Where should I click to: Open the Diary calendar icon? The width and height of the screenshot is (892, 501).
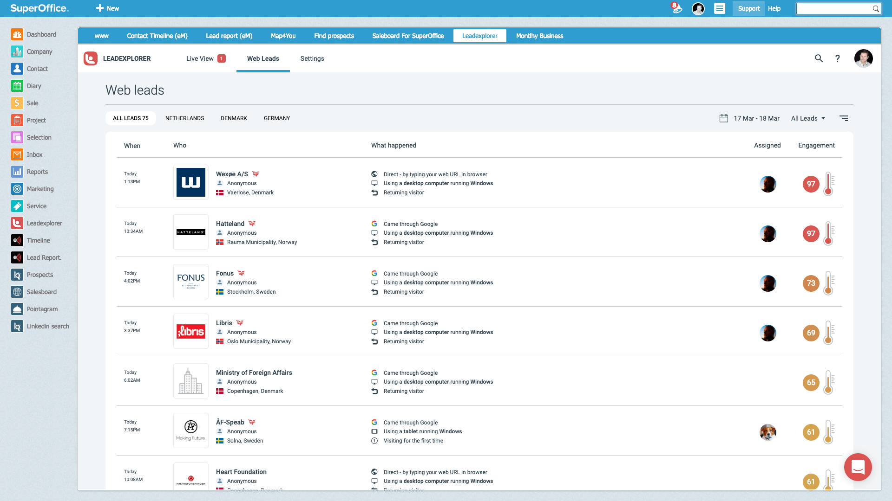(17, 86)
